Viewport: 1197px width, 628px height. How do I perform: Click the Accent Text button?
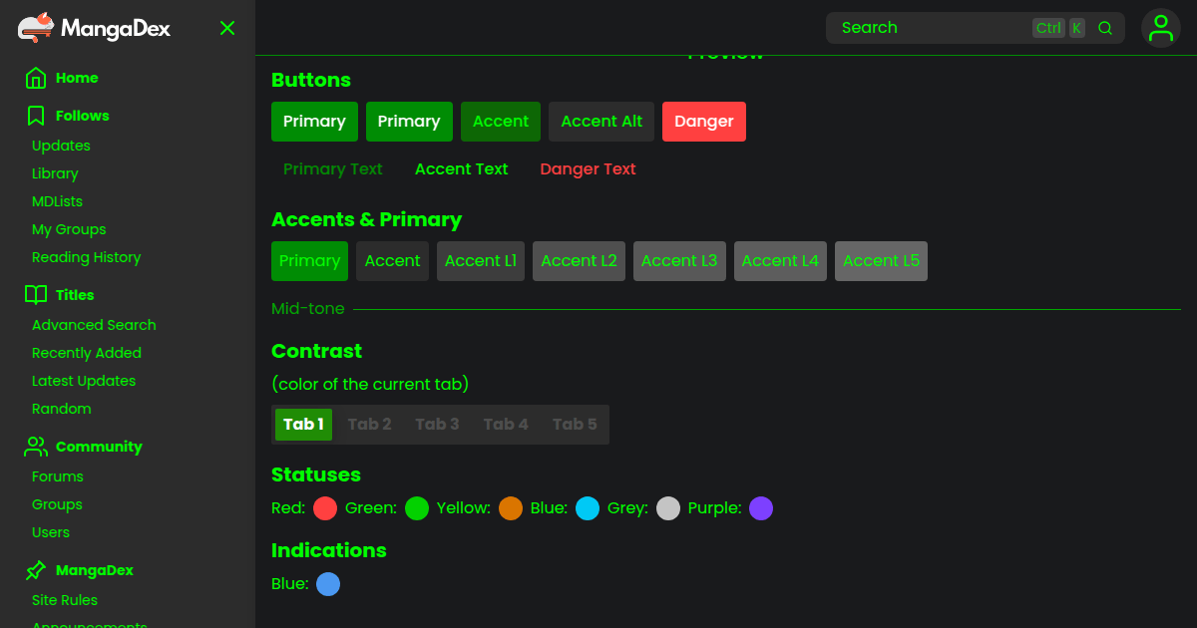(x=462, y=169)
